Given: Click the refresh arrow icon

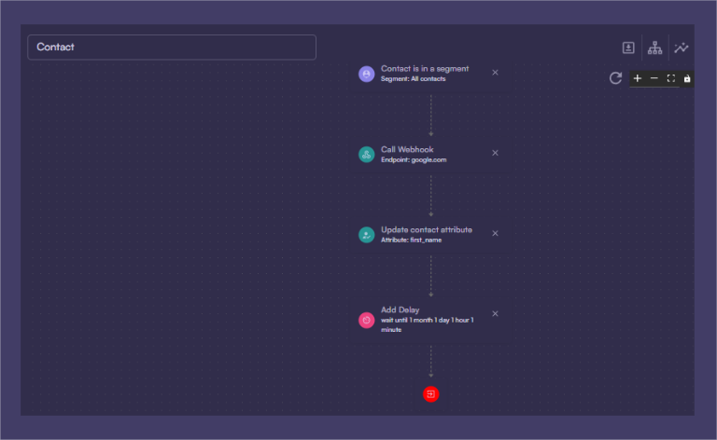Looking at the screenshot, I should coord(615,78).
